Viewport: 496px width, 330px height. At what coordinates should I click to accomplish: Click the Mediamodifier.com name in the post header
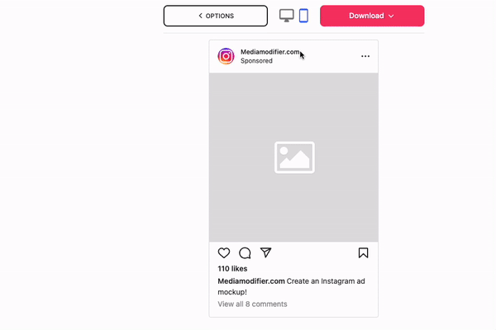(x=269, y=52)
